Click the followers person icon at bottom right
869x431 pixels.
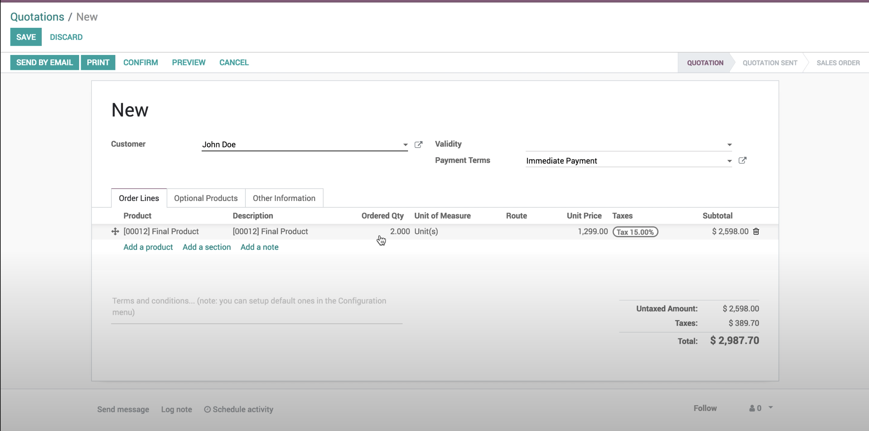click(x=752, y=408)
